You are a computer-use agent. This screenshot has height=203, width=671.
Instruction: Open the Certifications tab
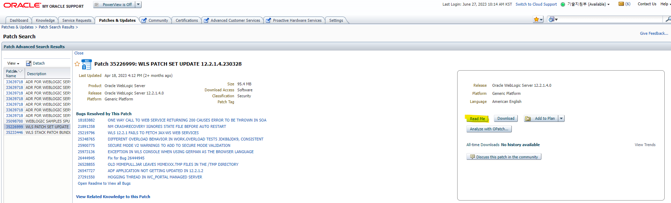pyautogui.click(x=187, y=20)
